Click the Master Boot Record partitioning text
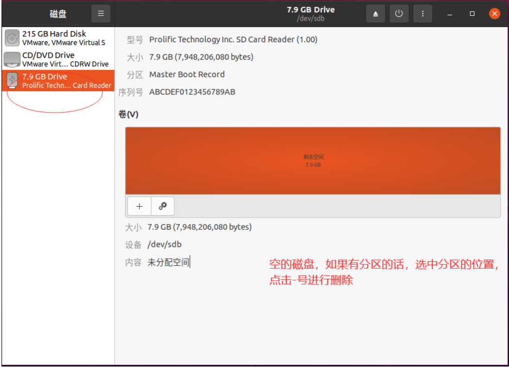The height and width of the screenshot is (368, 509). click(x=187, y=75)
